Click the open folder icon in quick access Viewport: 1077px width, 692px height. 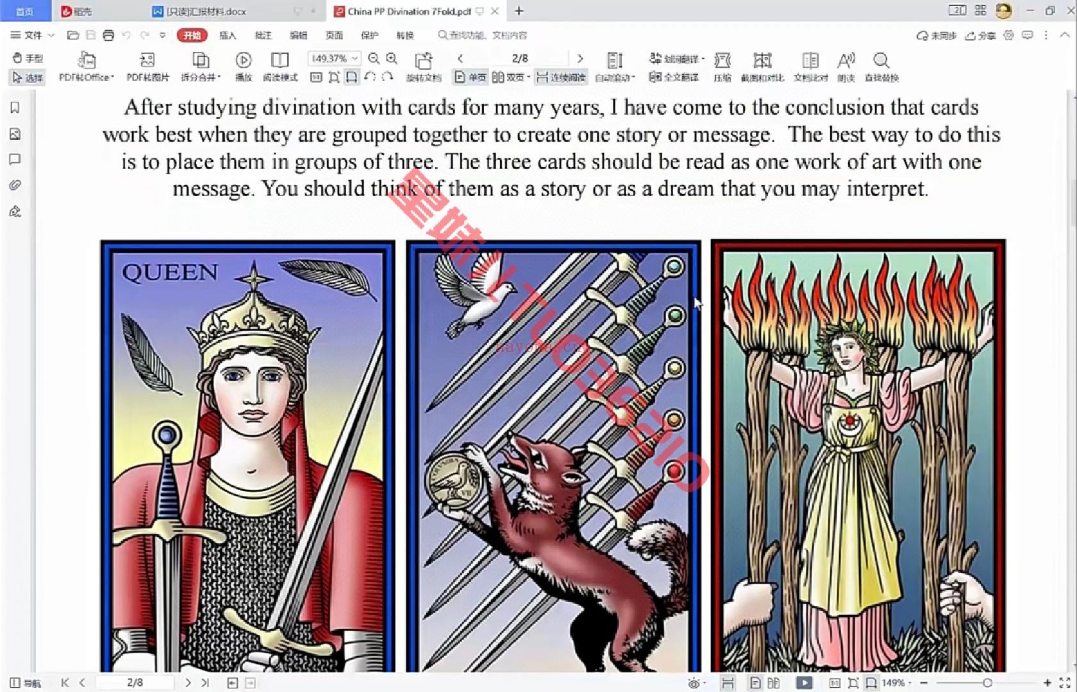coord(73,35)
